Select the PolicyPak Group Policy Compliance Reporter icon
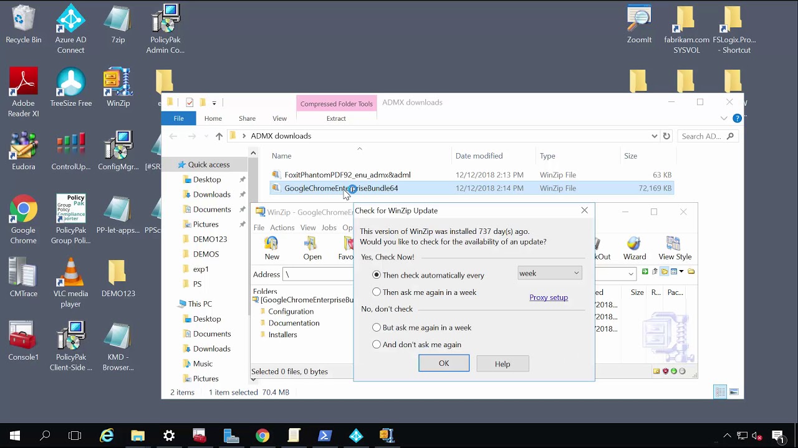This screenshot has height=448, width=798. tap(70, 219)
